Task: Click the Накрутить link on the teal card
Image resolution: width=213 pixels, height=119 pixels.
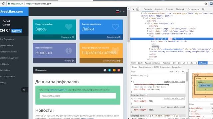Action: tap(67, 37)
